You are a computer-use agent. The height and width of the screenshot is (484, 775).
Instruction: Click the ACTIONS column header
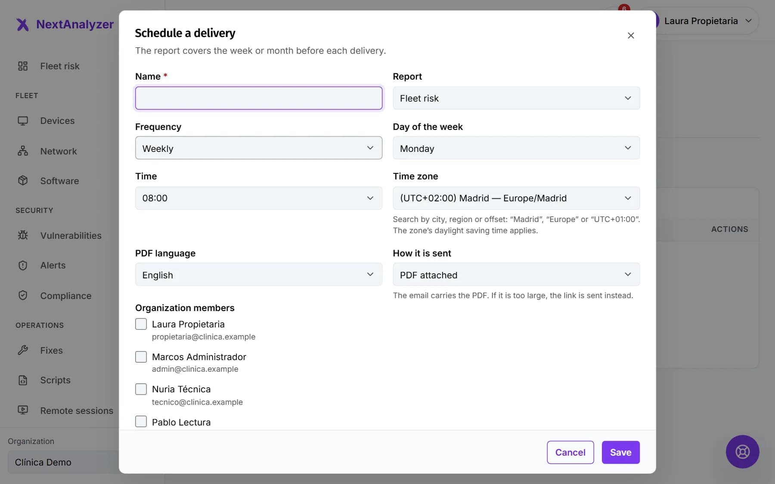point(729,229)
